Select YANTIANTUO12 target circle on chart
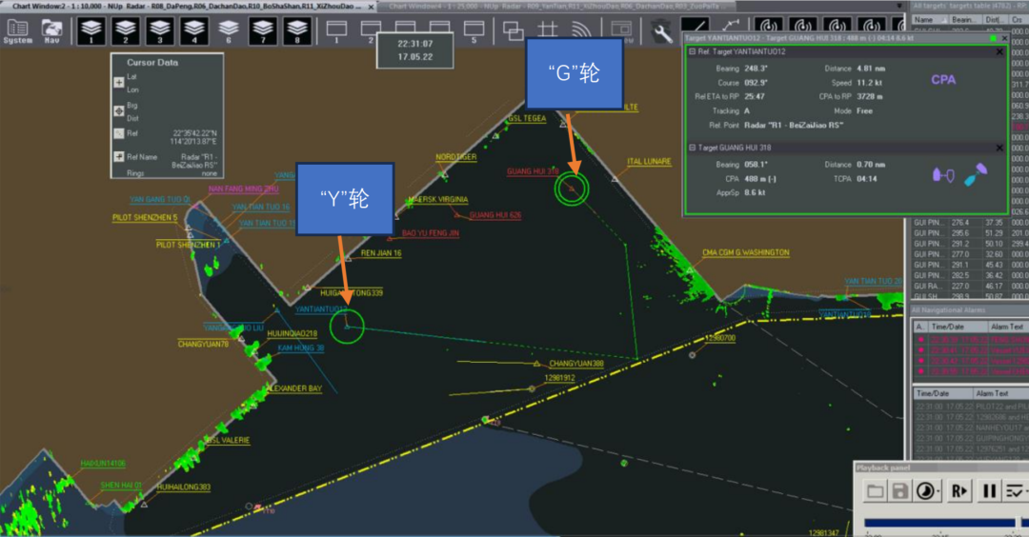 tap(347, 326)
